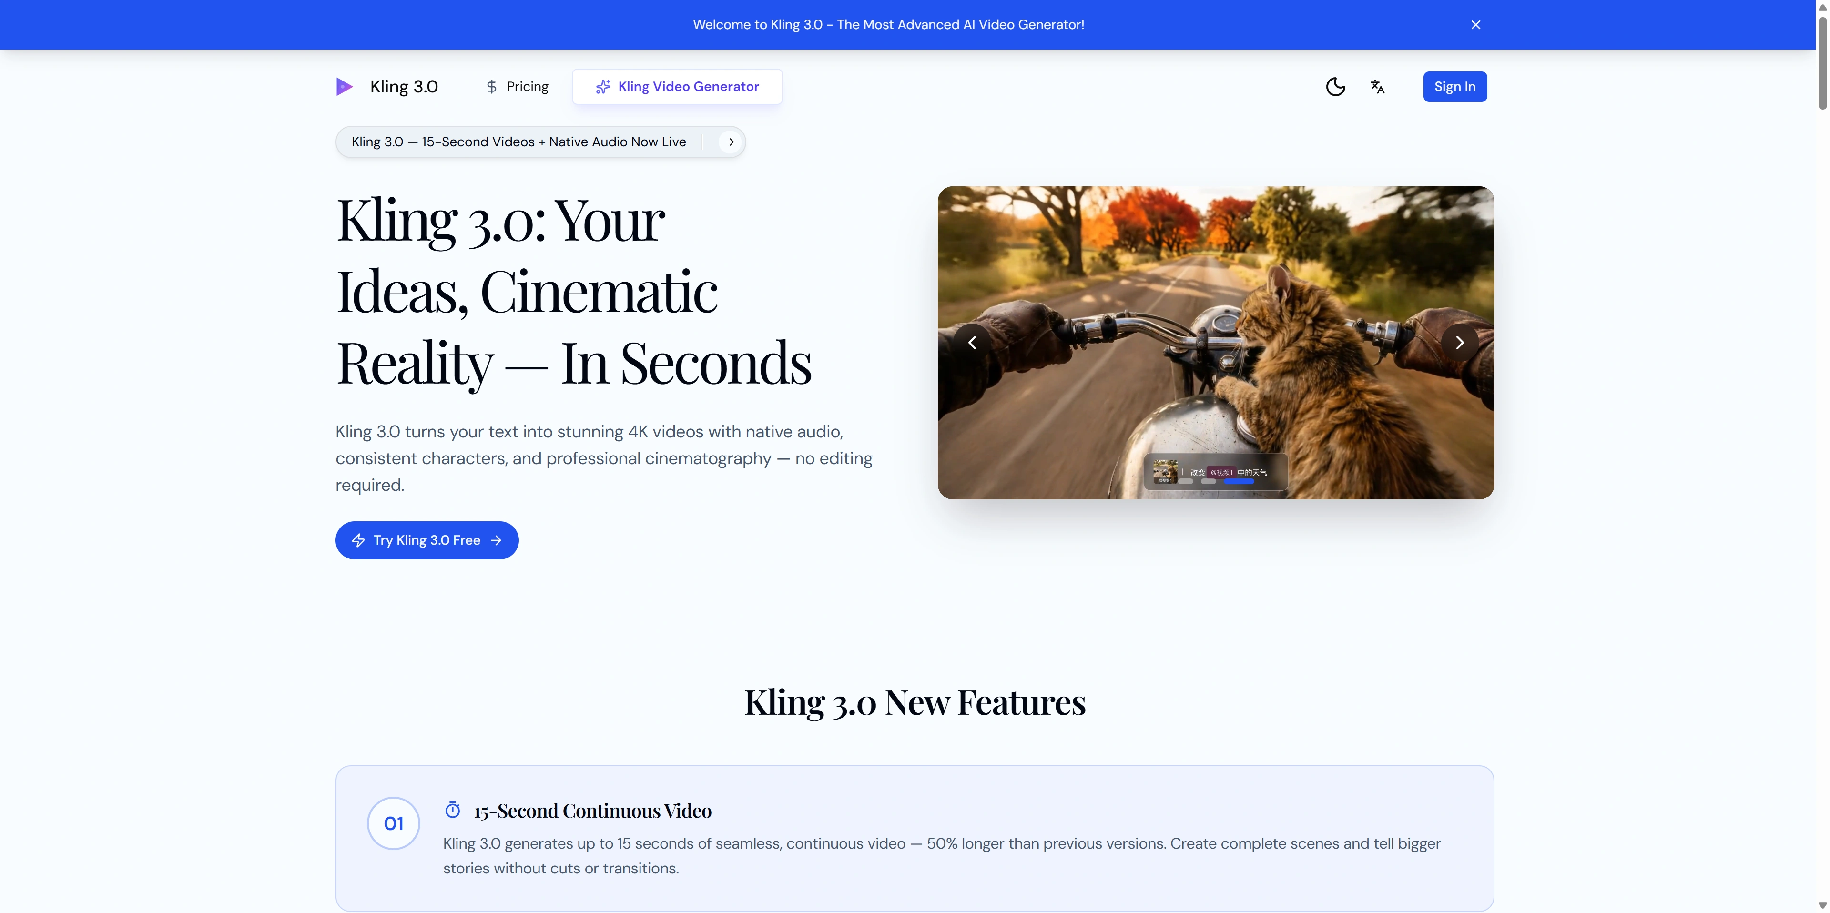Click the stopwatch icon beside 15-Second Continuous Video

click(453, 810)
